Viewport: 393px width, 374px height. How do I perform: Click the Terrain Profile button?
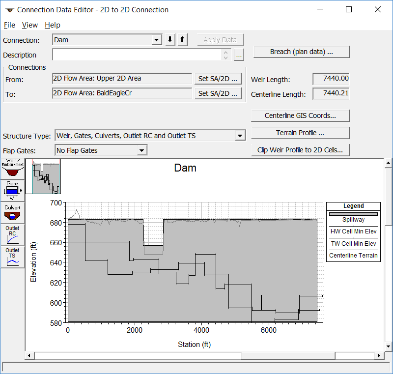tap(300, 133)
